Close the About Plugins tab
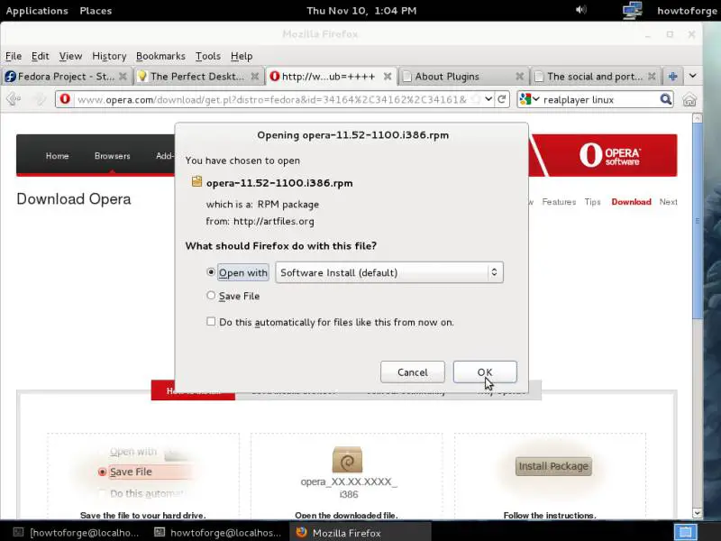The height and width of the screenshot is (541, 721). pos(520,77)
